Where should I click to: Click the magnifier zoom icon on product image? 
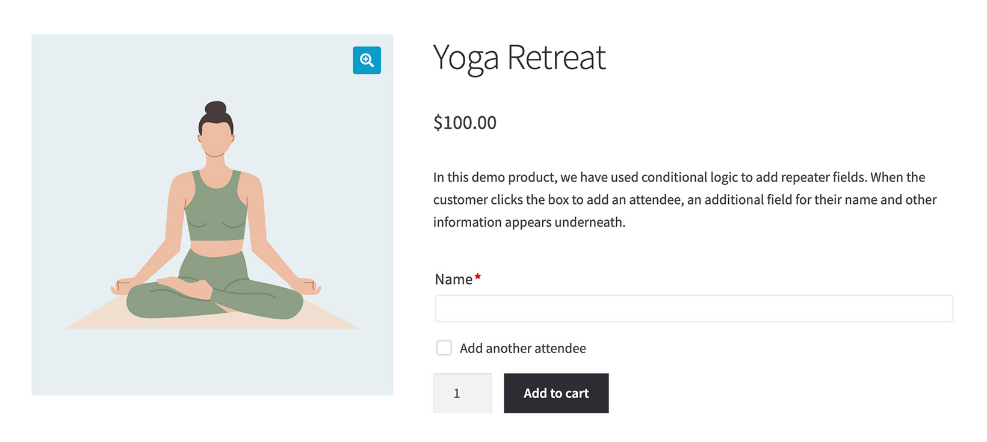coord(367,60)
